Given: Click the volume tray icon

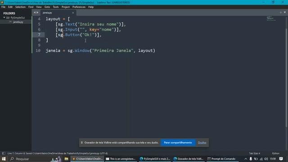Looking at the screenshot, I should [266, 159].
